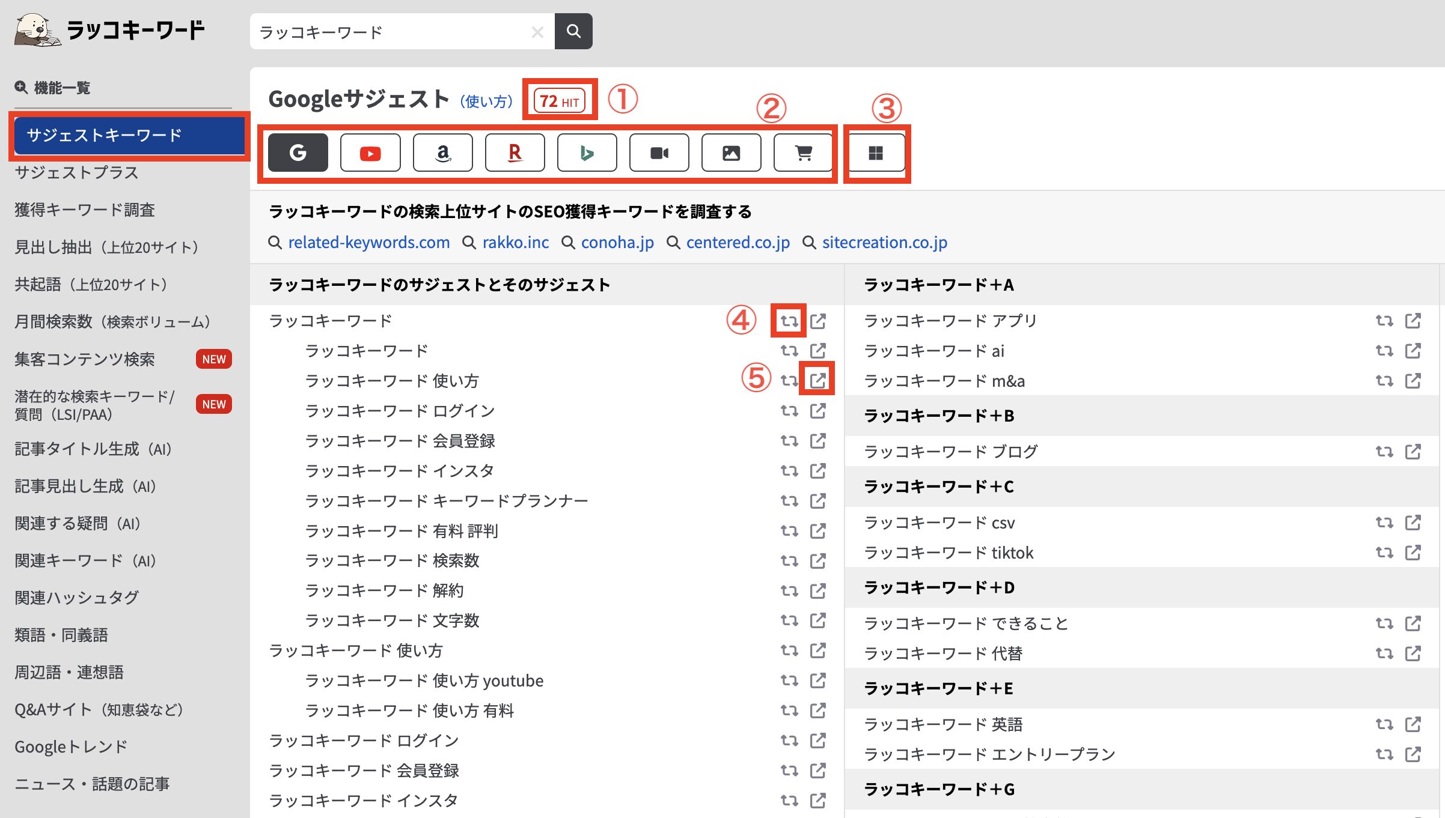This screenshot has width=1445, height=818.
Task: Open external link for ラッコキーワード 検索数
Action: 817,561
